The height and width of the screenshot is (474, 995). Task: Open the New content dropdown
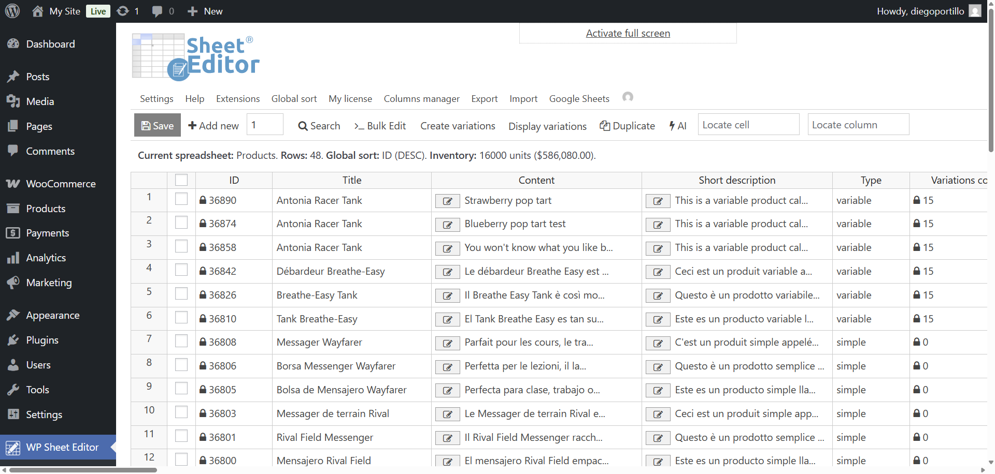[205, 11]
